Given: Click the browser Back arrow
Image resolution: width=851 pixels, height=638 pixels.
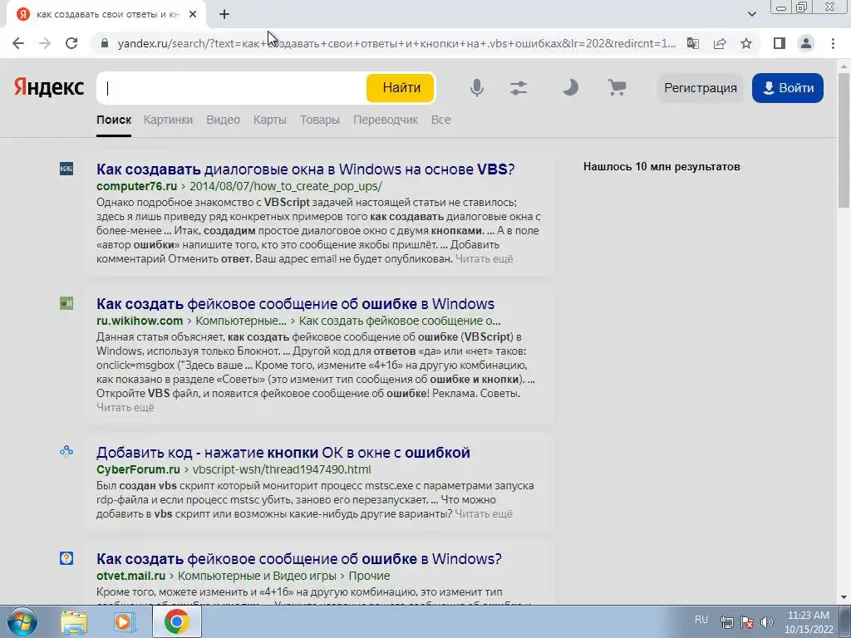Looking at the screenshot, I should click(18, 43).
